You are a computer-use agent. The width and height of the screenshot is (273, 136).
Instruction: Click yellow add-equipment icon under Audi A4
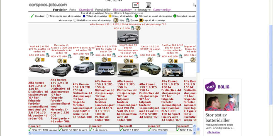click(x=43, y=60)
